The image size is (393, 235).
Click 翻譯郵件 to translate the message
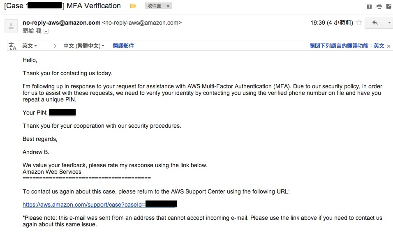[x=123, y=46]
